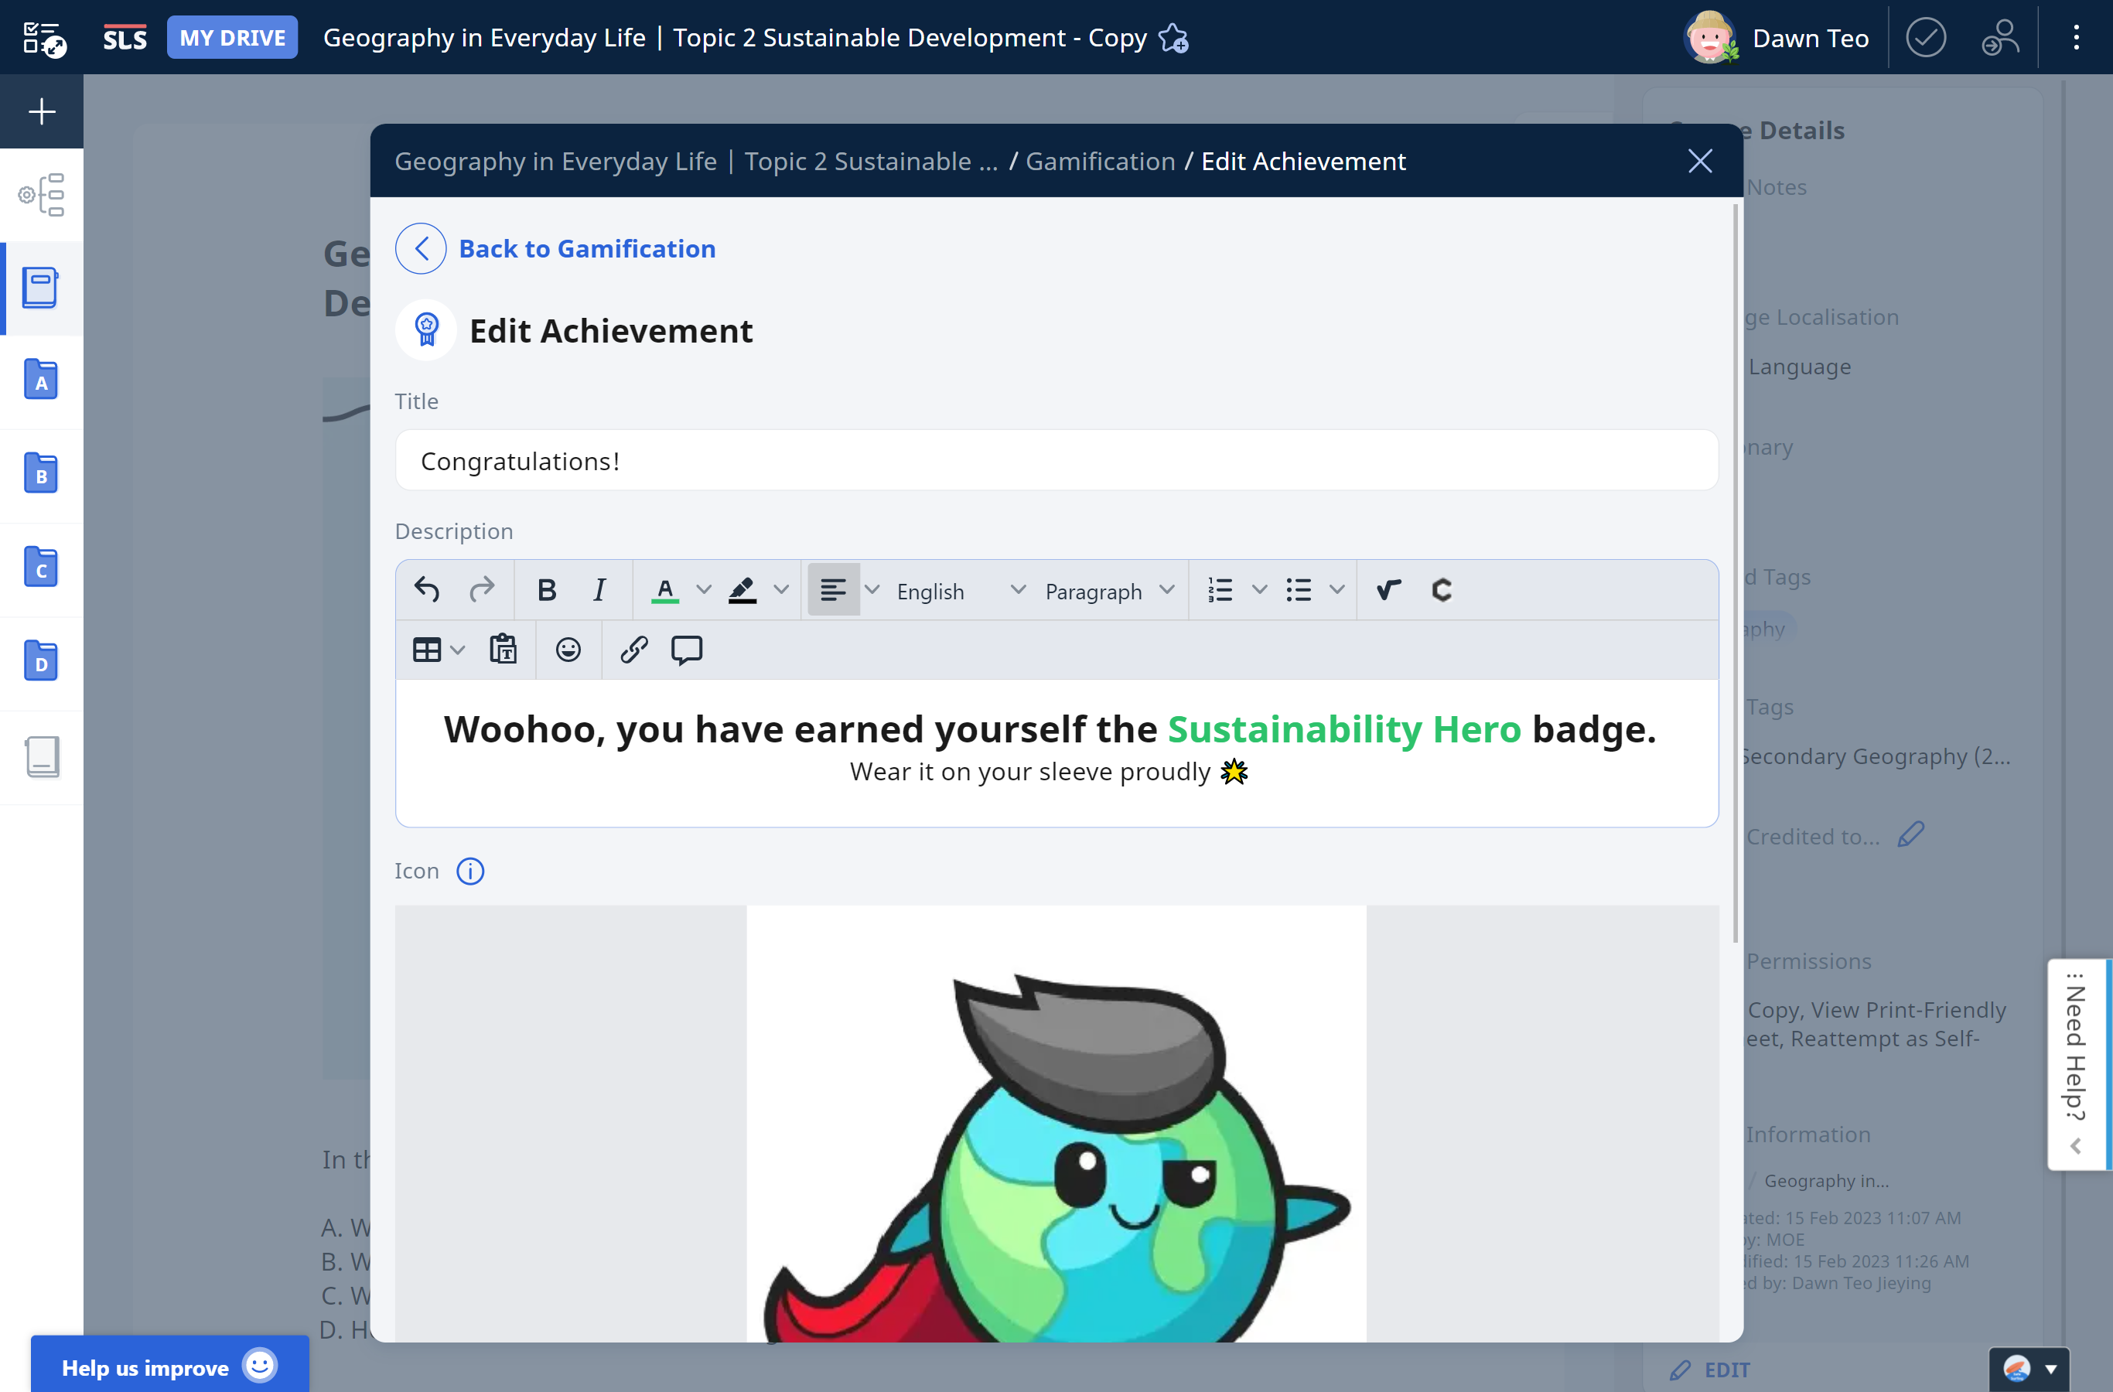Screen dimensions: 2113x1392
Task: Click the Sustainability Hero icon image
Action: tap(1056, 1123)
